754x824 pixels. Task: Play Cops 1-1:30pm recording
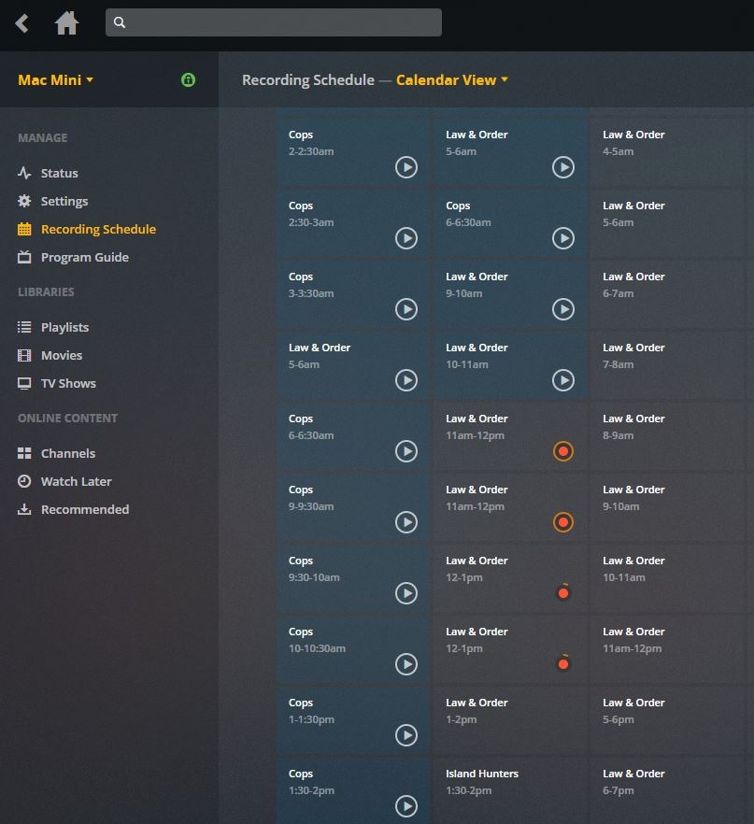pyautogui.click(x=406, y=734)
